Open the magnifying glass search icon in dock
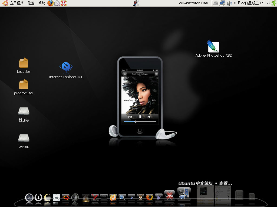This screenshot has width=277, height=207. pyautogui.click(x=122, y=198)
